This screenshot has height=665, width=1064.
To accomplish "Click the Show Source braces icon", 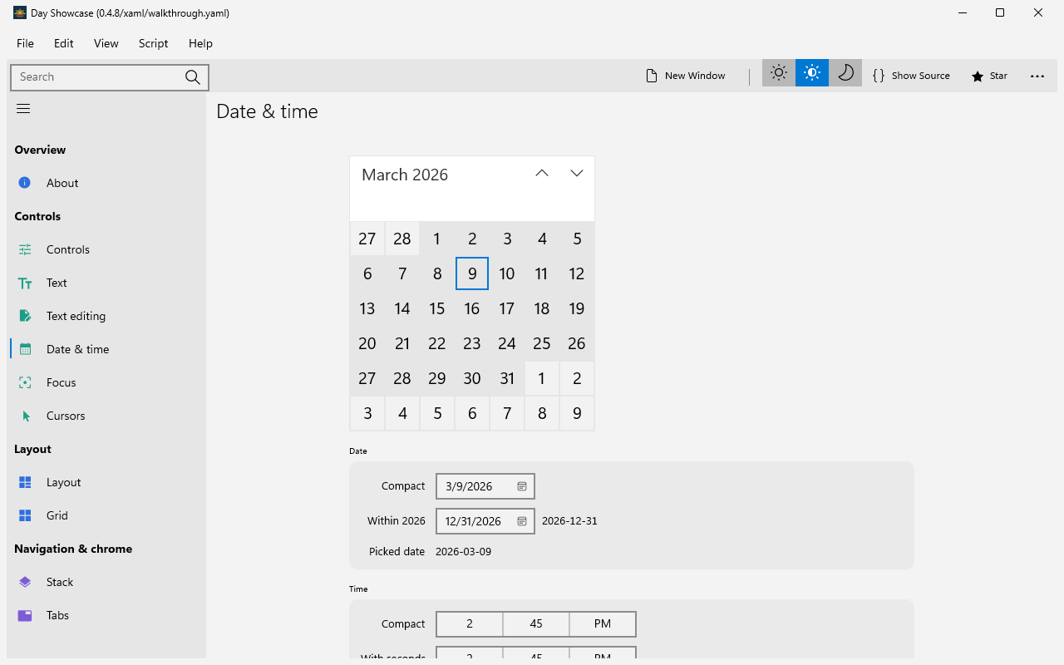I will (879, 76).
